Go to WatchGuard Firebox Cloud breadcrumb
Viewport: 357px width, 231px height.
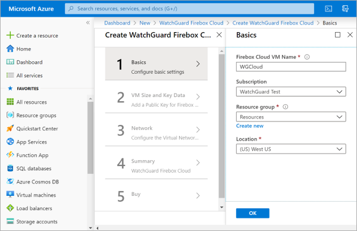pos(191,23)
